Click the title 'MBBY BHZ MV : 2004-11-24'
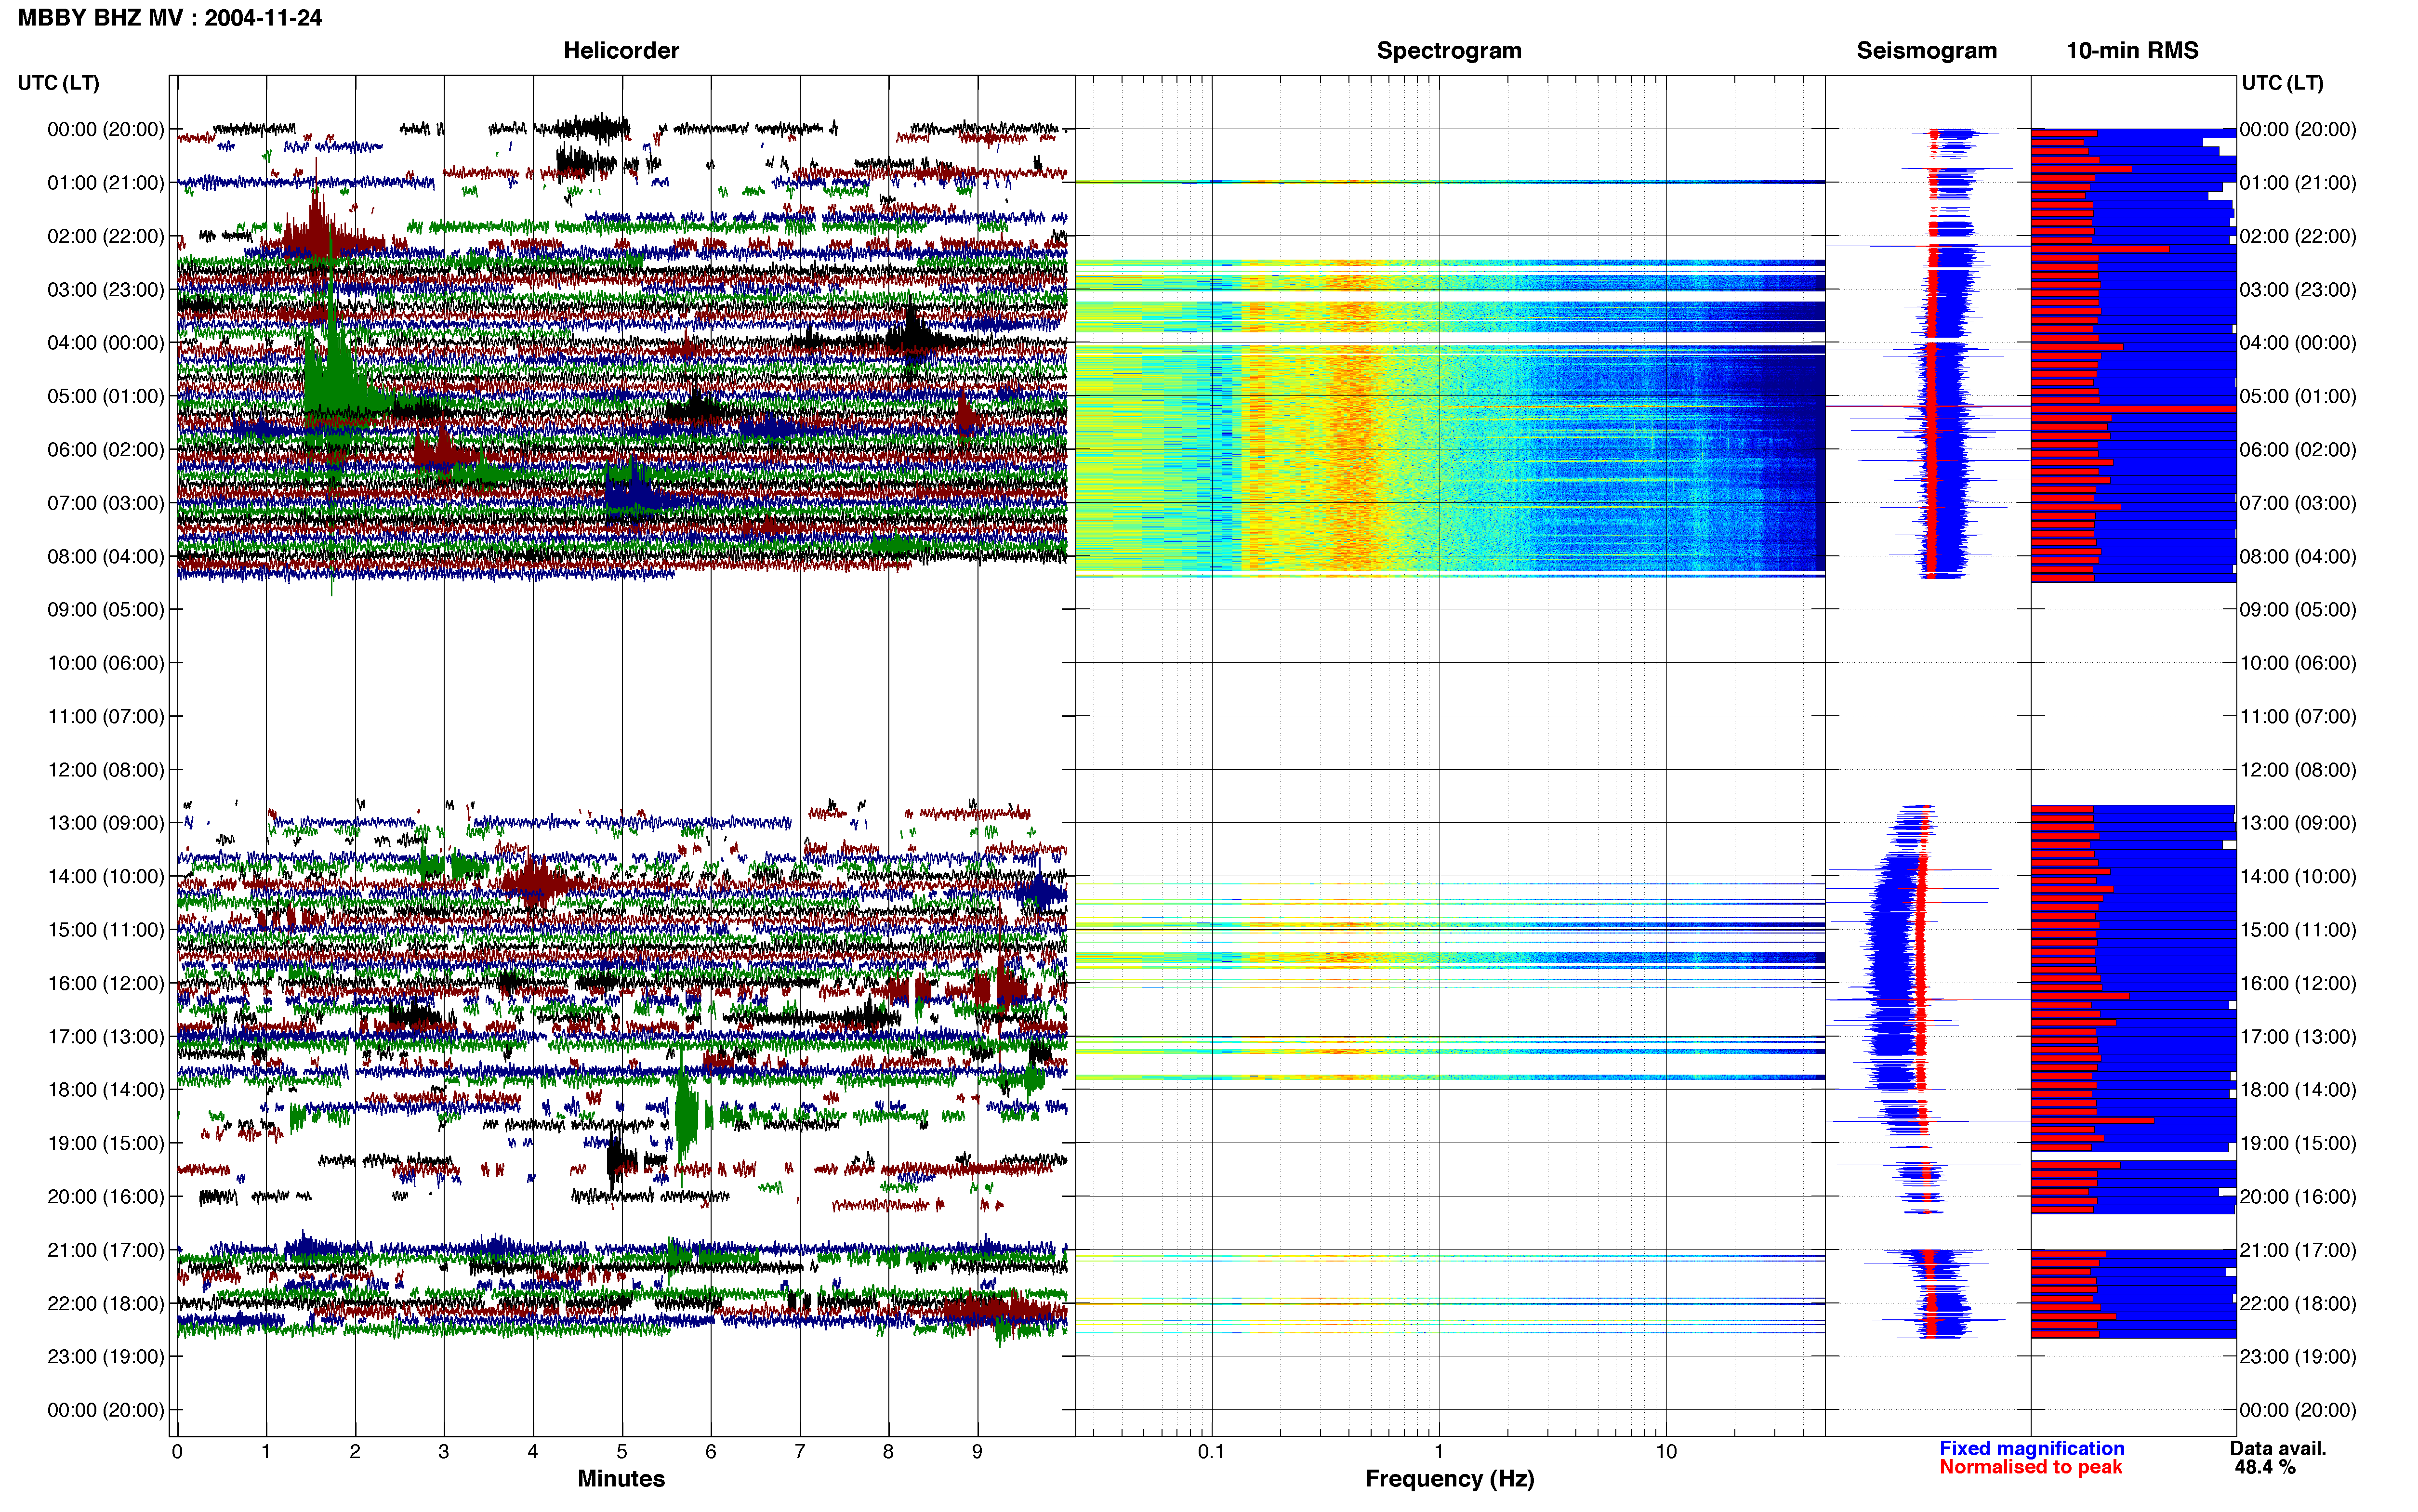The height and width of the screenshot is (1512, 2418). [x=170, y=17]
